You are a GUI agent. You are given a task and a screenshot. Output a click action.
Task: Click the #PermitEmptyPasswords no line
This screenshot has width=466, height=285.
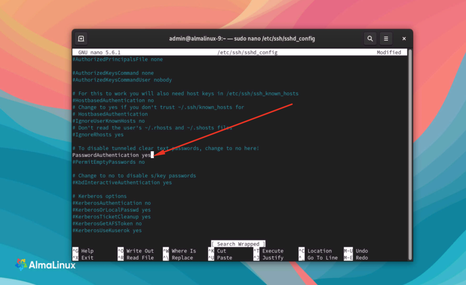pos(108,162)
